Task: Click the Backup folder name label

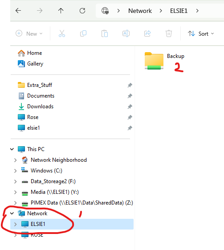Action: click(x=175, y=56)
